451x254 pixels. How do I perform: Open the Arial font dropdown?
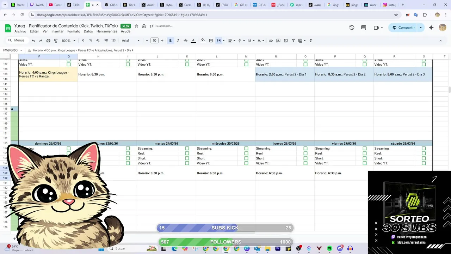pos(131,41)
